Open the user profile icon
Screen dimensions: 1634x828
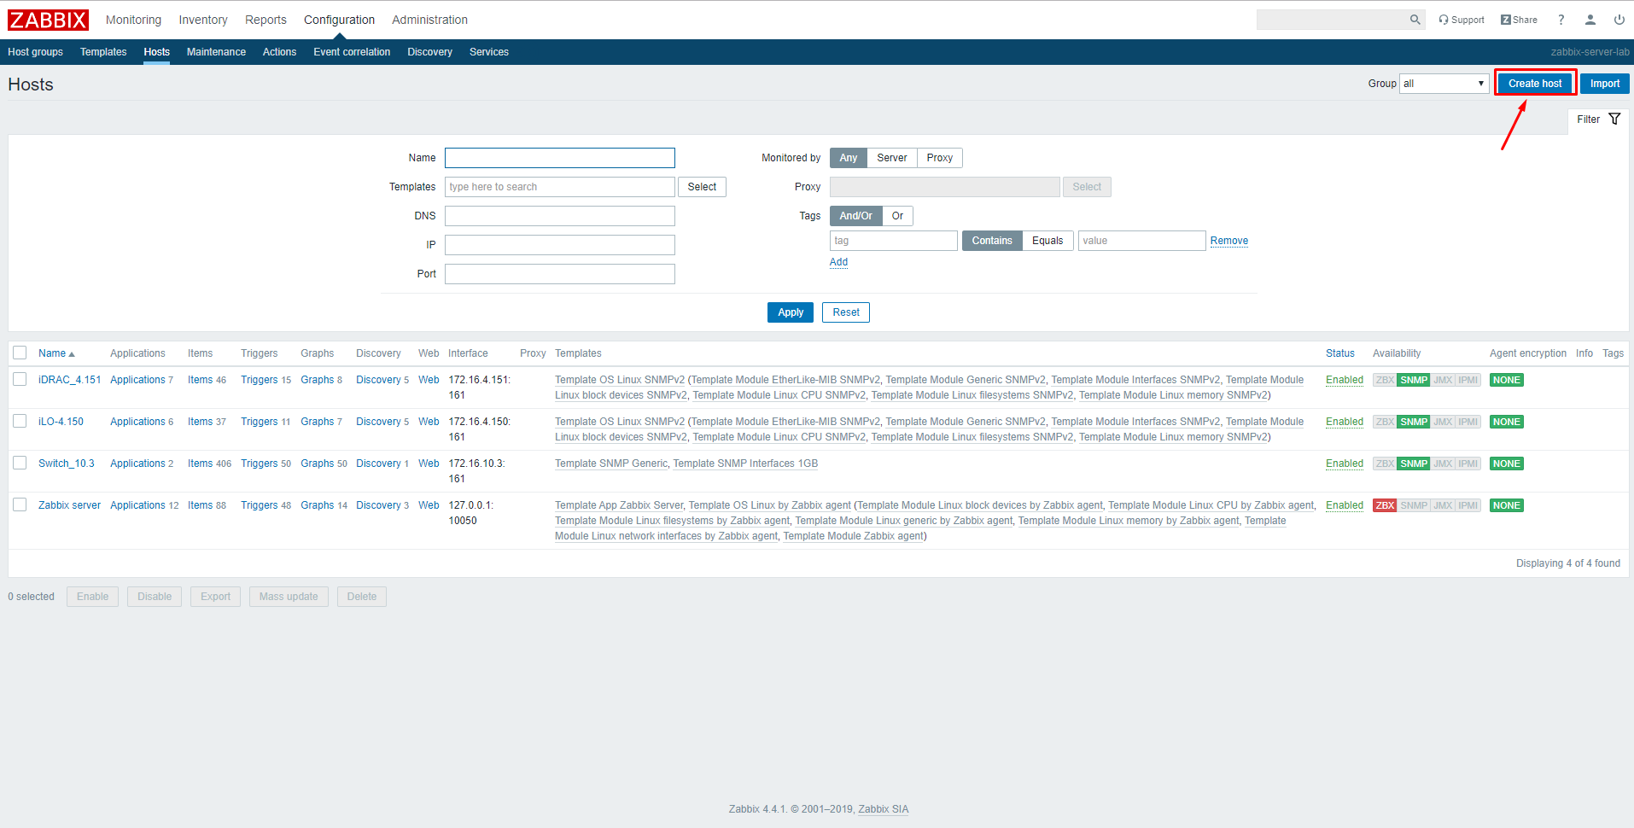(1590, 20)
